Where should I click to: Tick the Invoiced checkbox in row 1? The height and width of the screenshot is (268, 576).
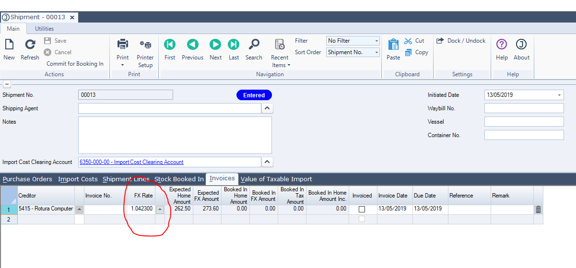(x=362, y=210)
